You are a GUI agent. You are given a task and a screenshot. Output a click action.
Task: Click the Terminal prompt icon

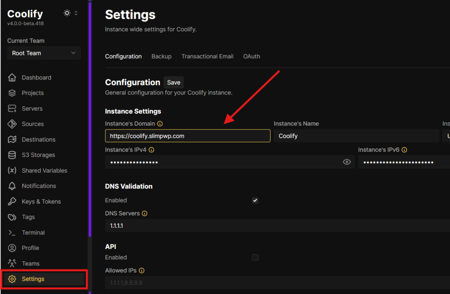pyautogui.click(x=12, y=232)
